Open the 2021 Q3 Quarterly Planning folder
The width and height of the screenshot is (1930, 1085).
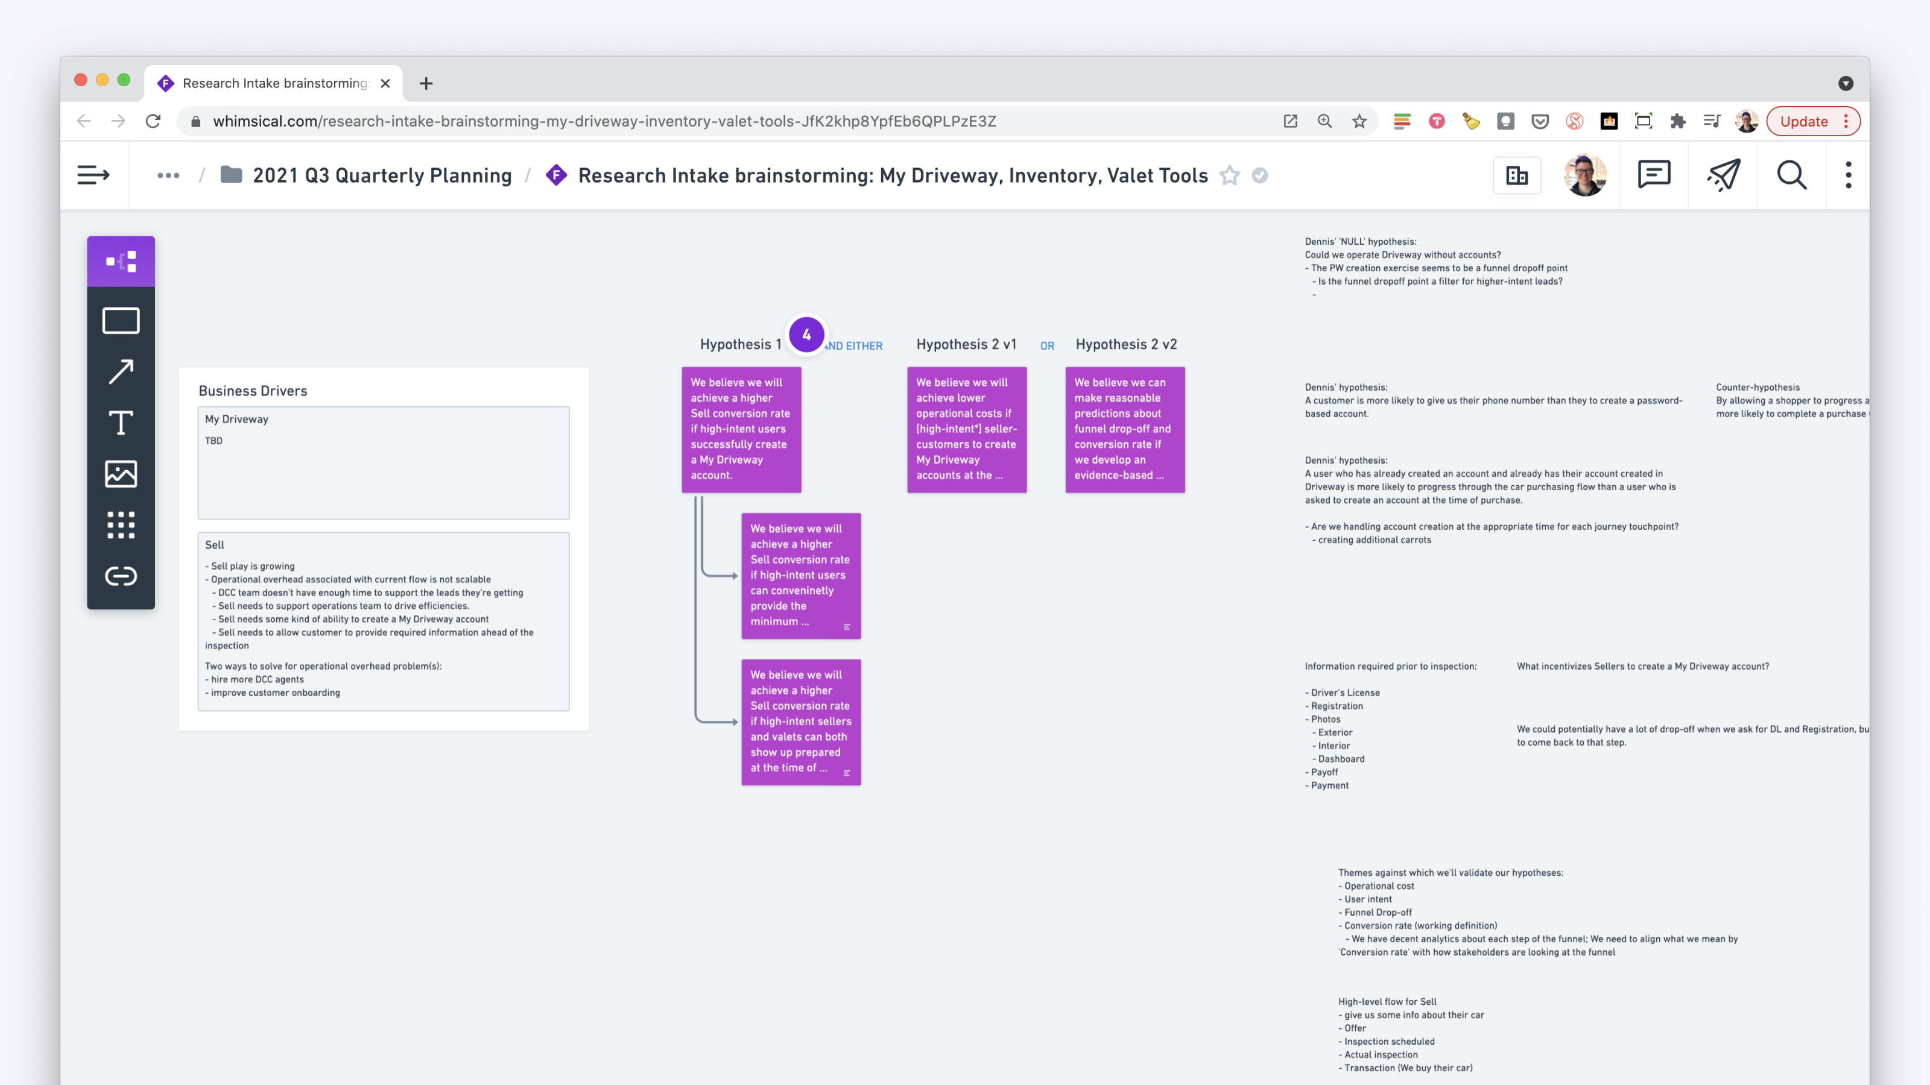[381, 175]
